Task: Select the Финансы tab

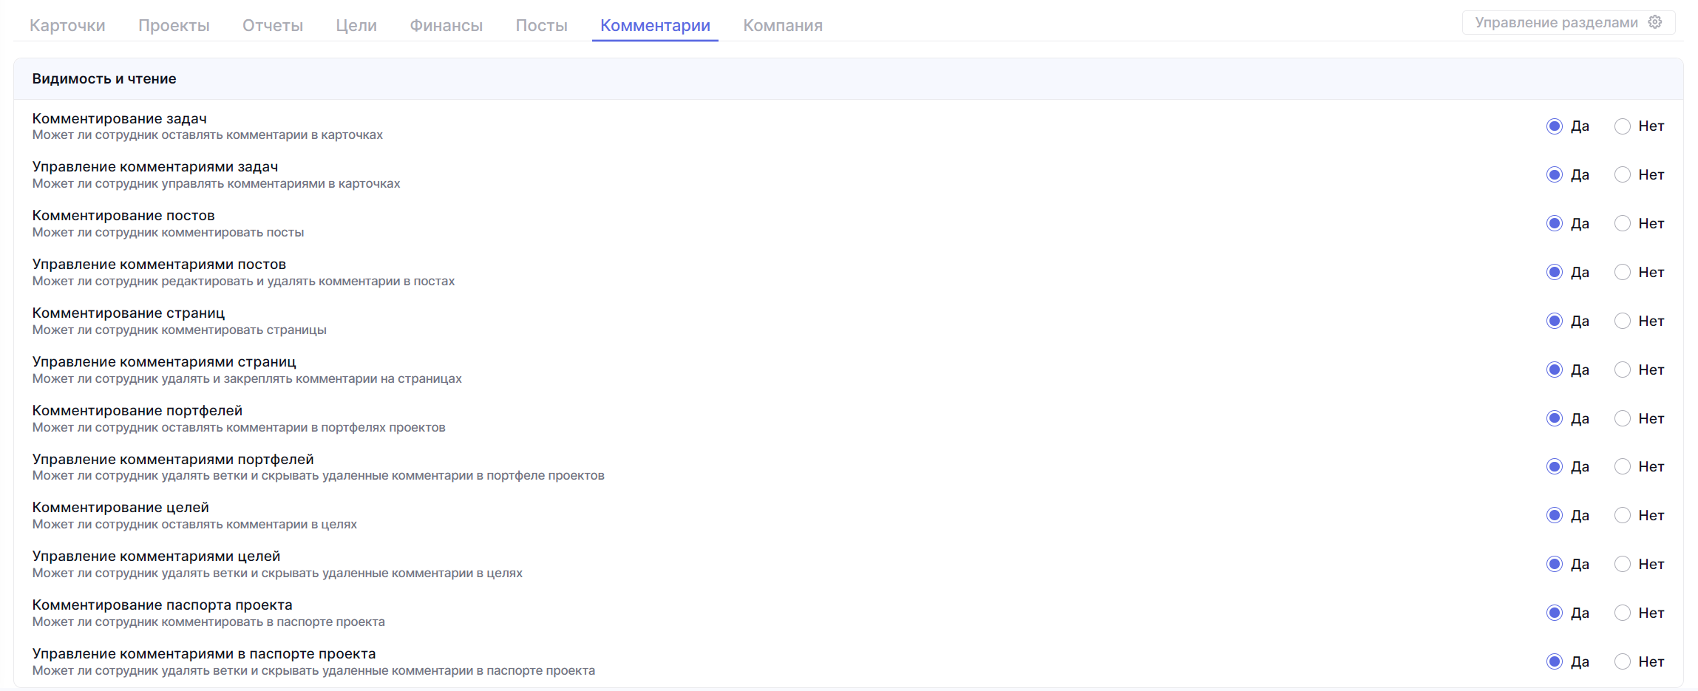Action: [x=446, y=25]
